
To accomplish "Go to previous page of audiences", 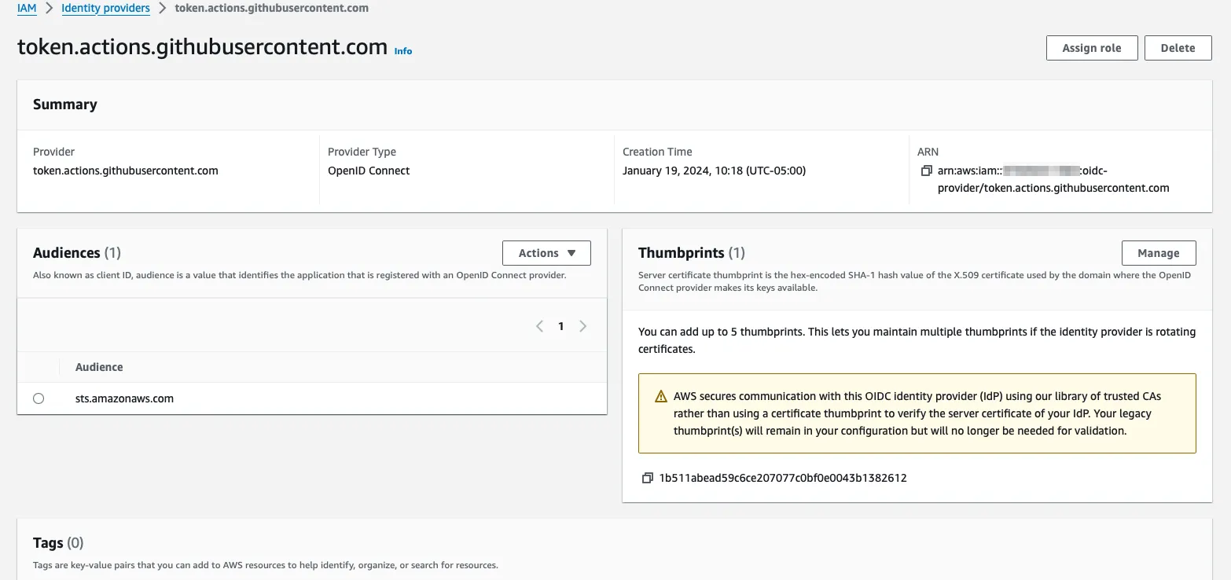I will pyautogui.click(x=540, y=326).
